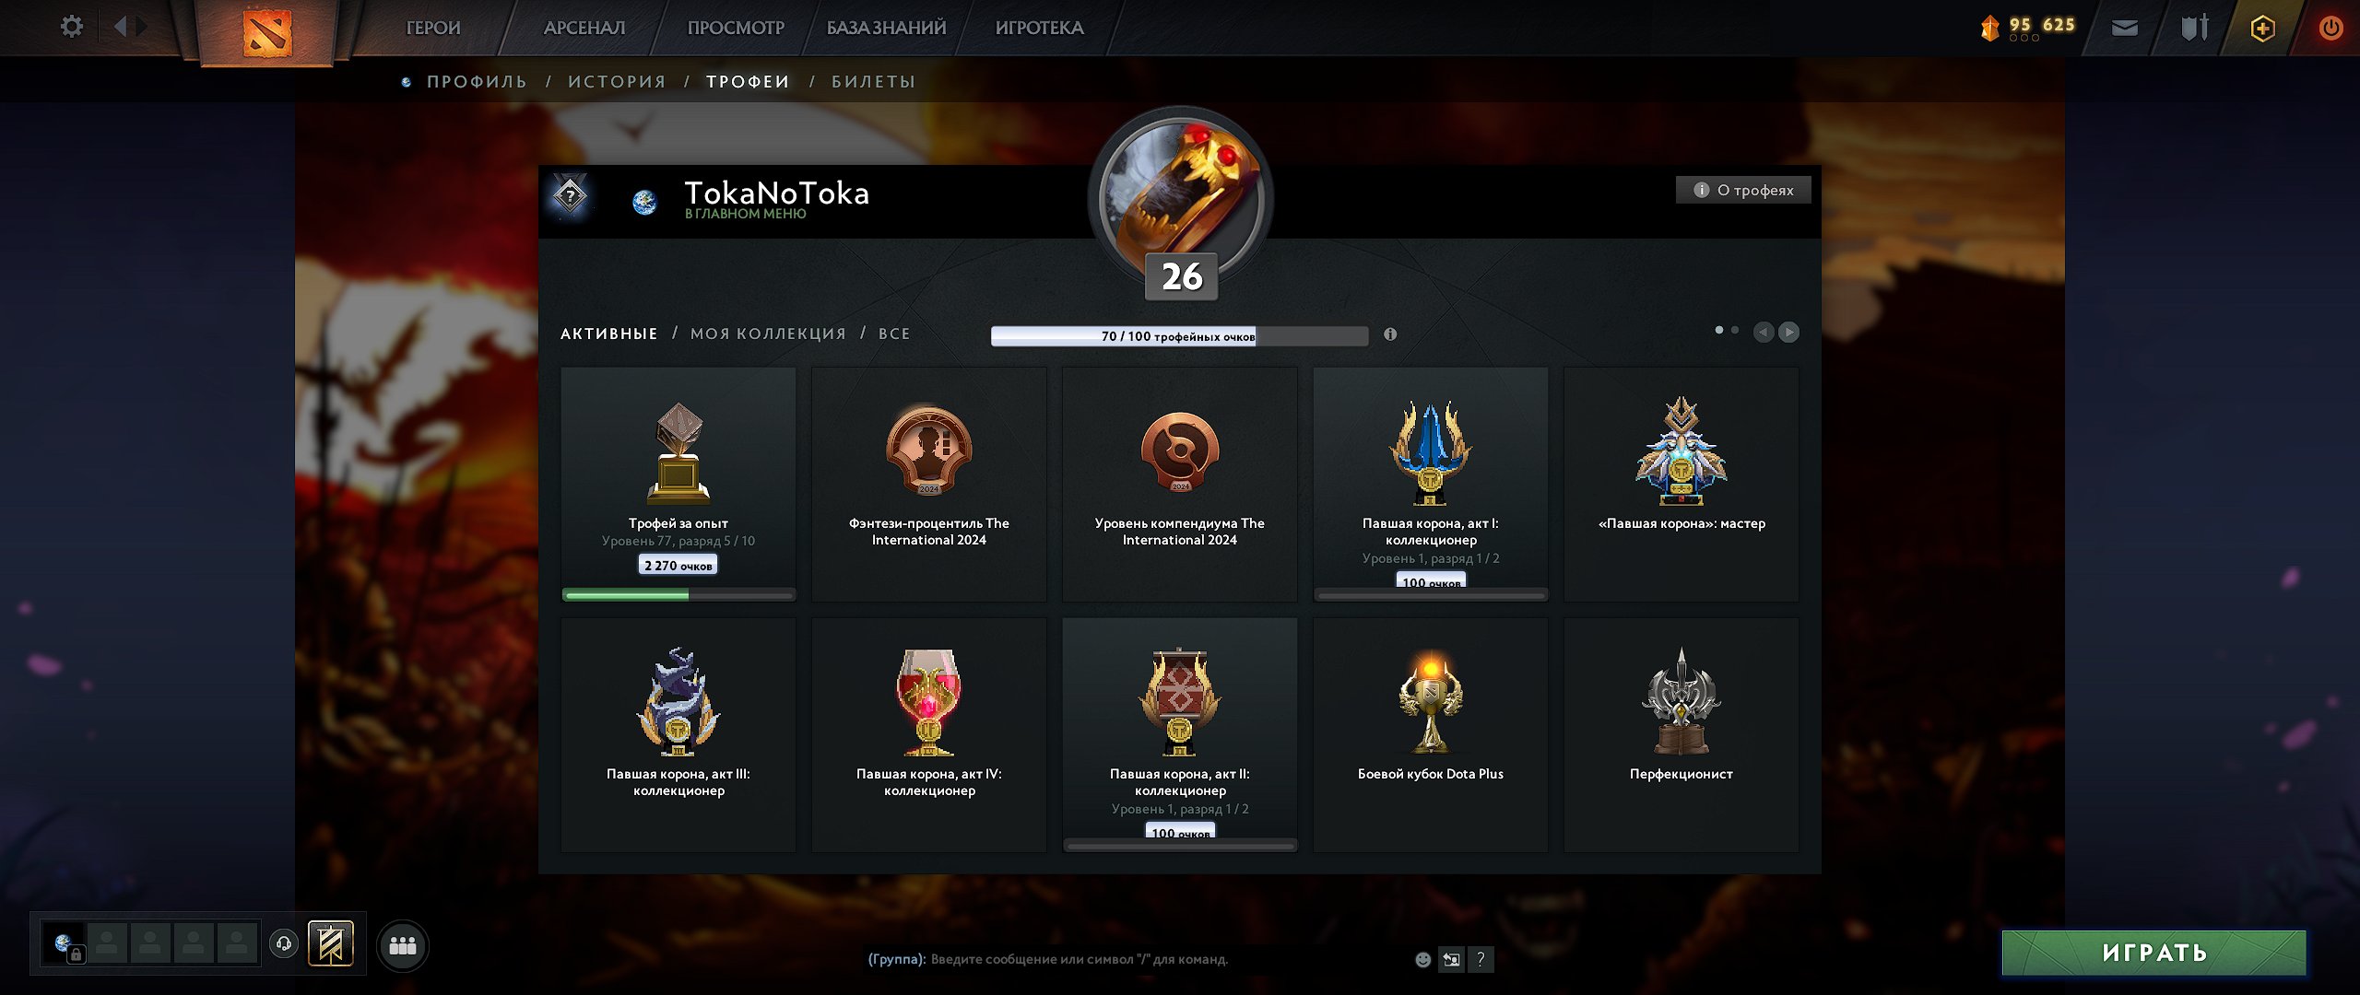Click the Dota 2 logo home button

click(x=267, y=31)
